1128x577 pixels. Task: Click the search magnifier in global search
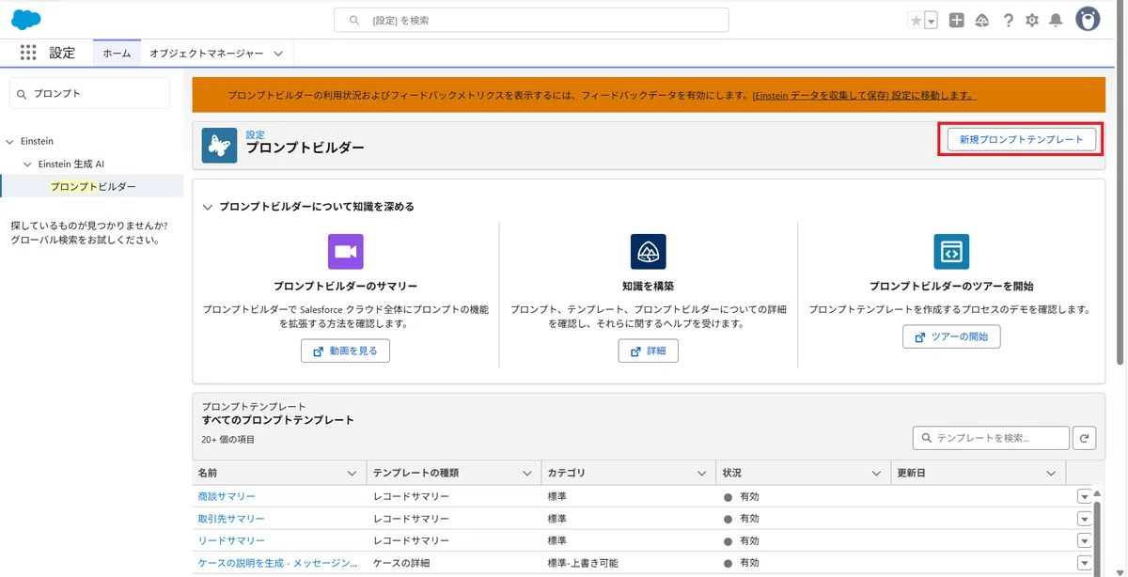click(x=354, y=20)
